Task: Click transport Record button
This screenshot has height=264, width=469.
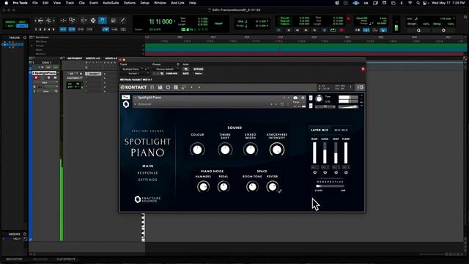Action: 341,30
